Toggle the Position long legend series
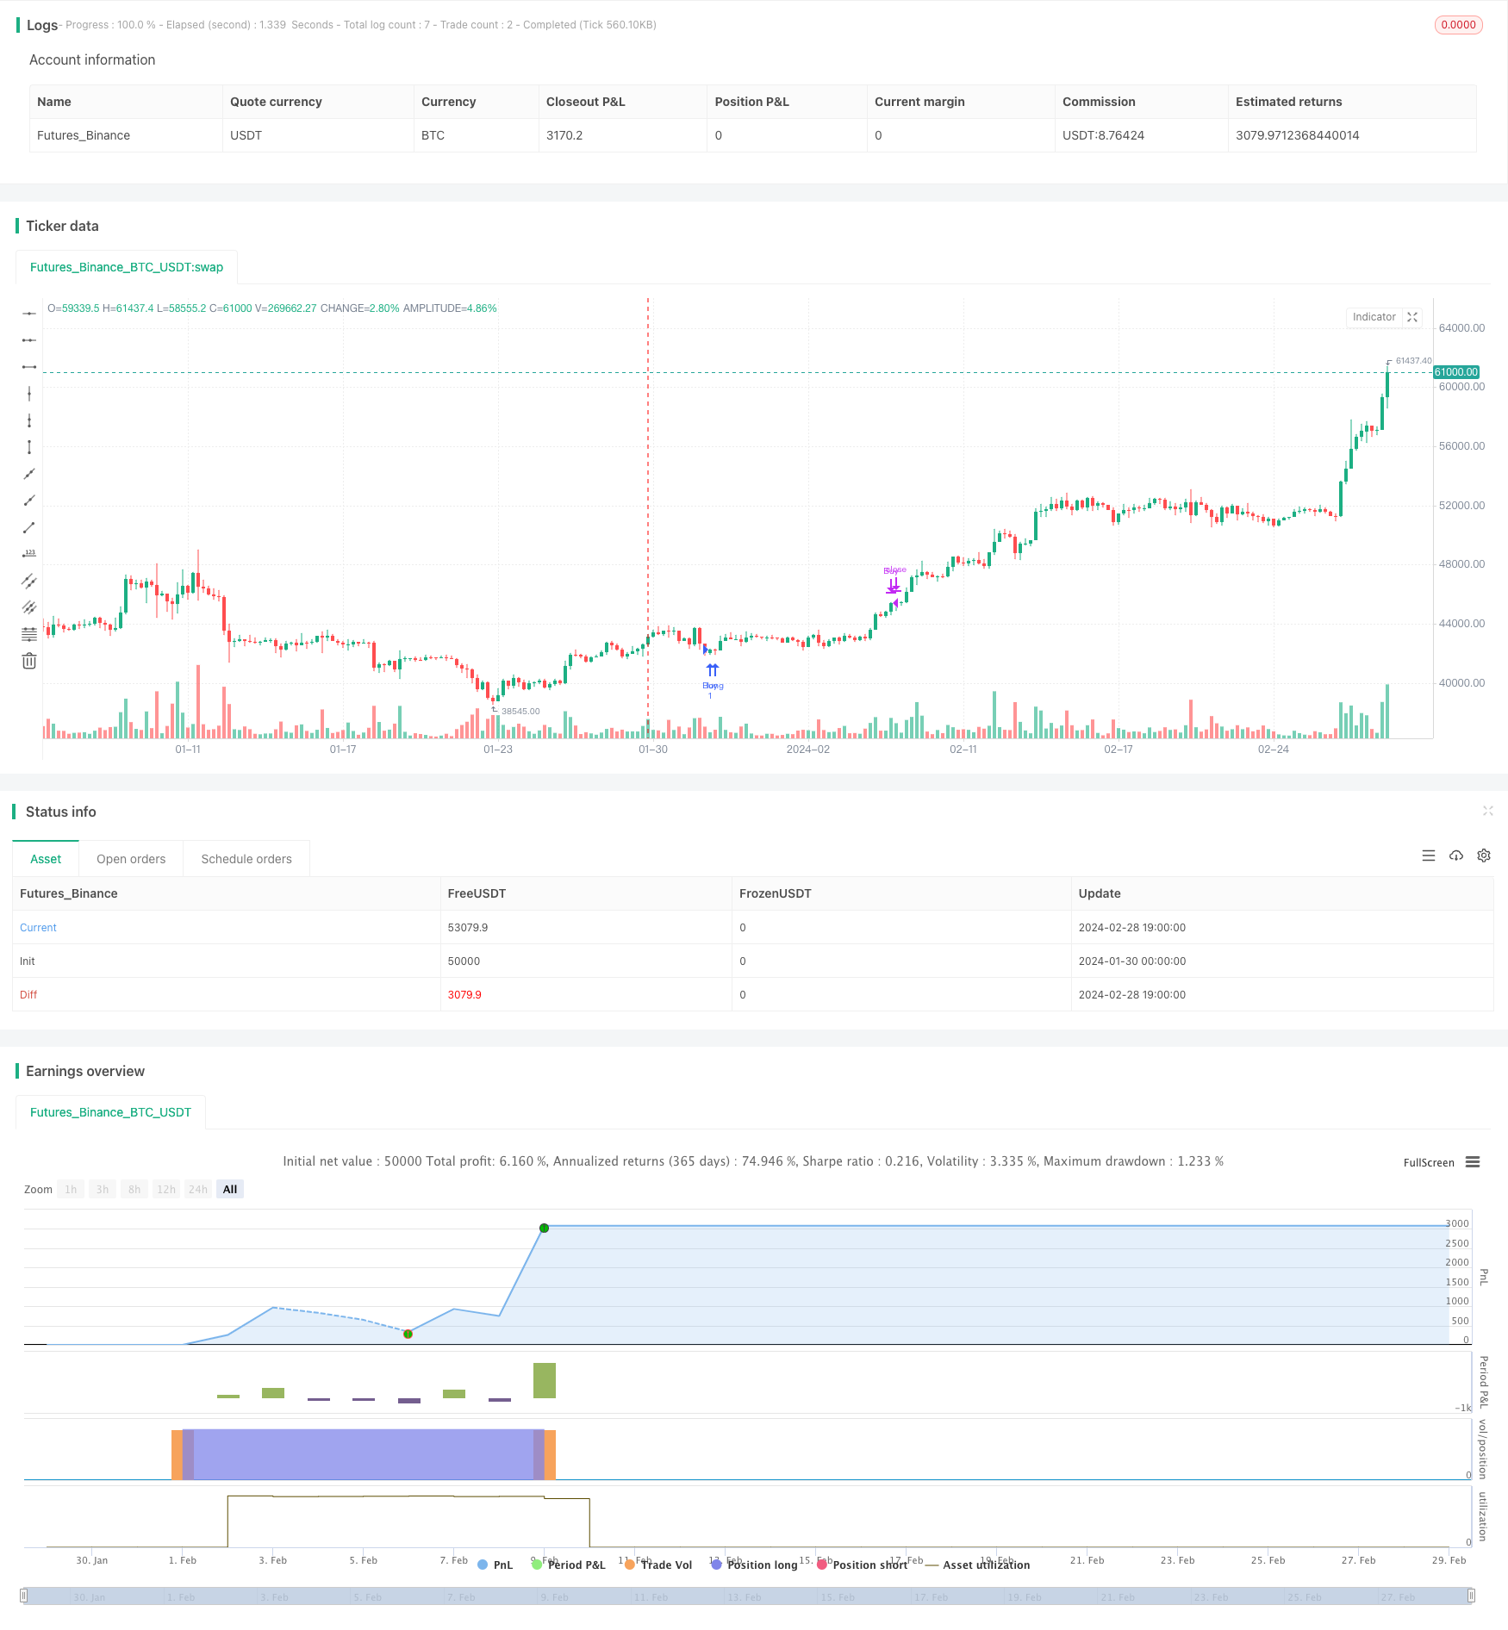Screen dimensions: 1508x1630 tap(755, 1565)
